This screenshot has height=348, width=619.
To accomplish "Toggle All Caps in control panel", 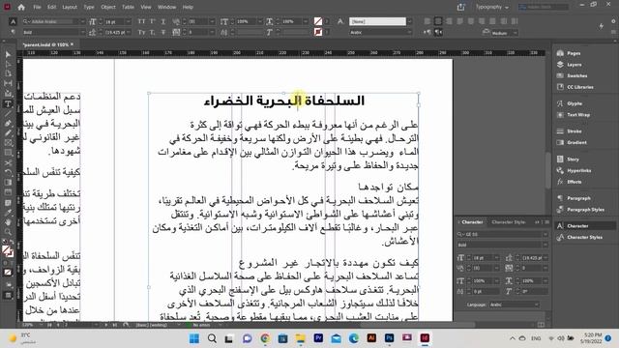I will tap(141, 21).
